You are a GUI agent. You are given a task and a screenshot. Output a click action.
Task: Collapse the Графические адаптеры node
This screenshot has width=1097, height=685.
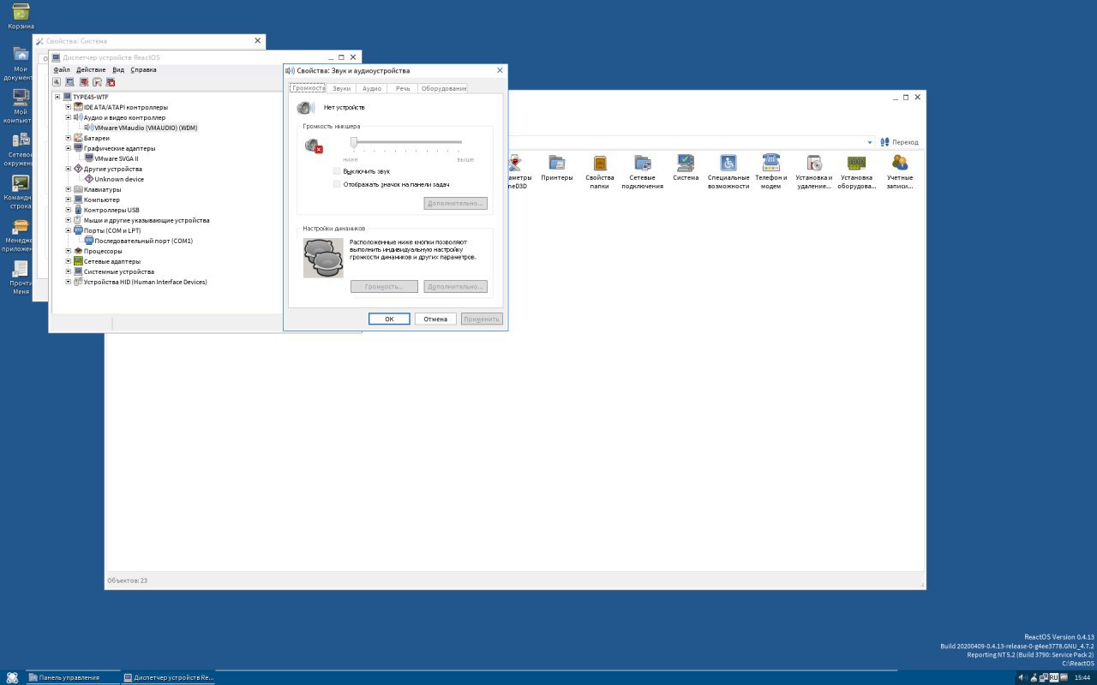[x=69, y=148]
